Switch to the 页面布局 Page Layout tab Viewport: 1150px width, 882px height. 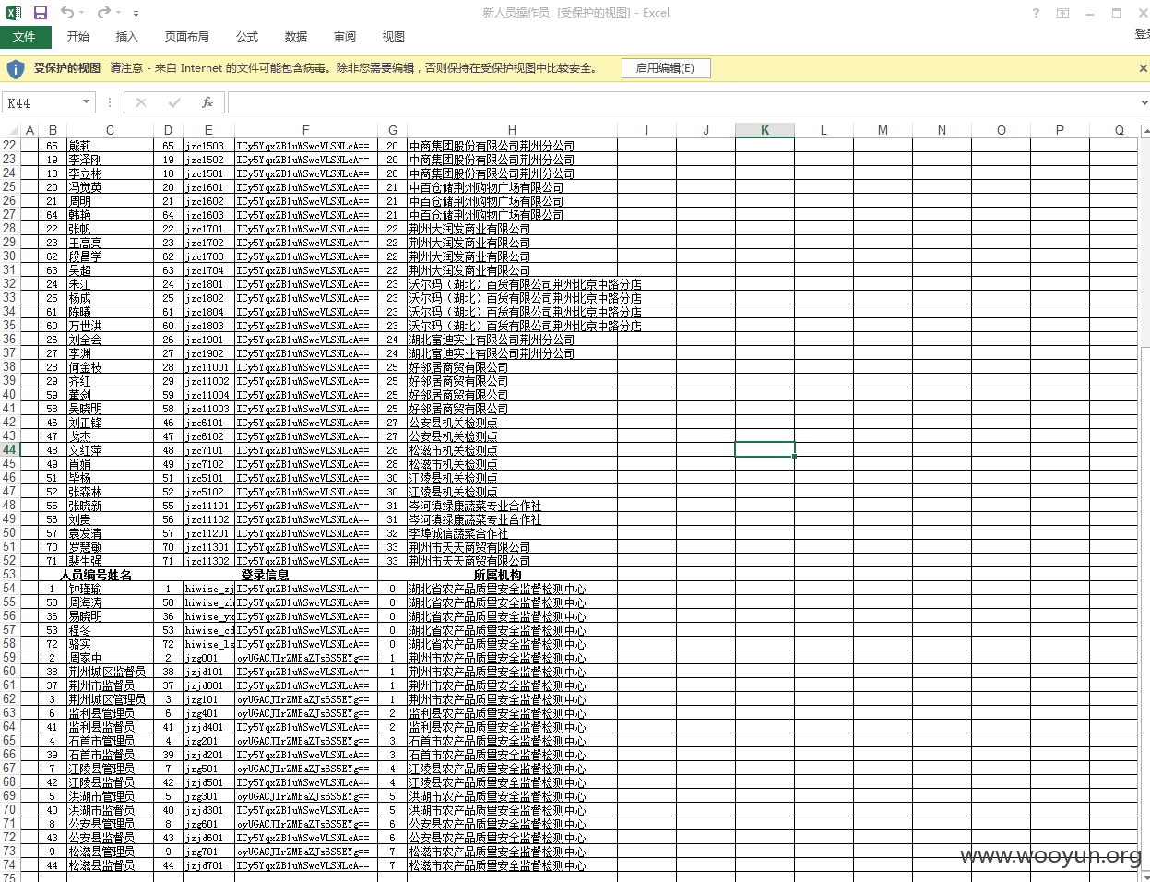click(187, 37)
